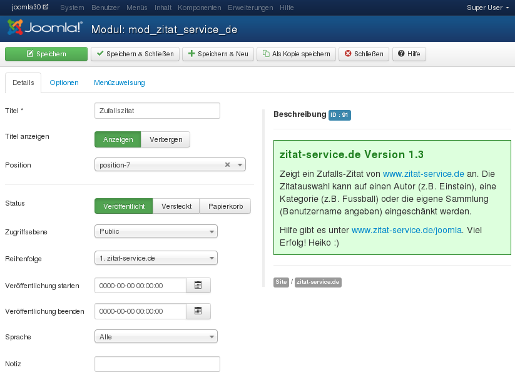
Task: Follow the www.zitat-service.de/joomla link
Action: click(407, 231)
